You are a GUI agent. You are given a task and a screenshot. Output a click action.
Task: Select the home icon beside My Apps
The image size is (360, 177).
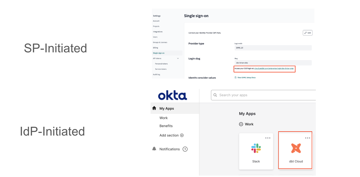(x=154, y=108)
